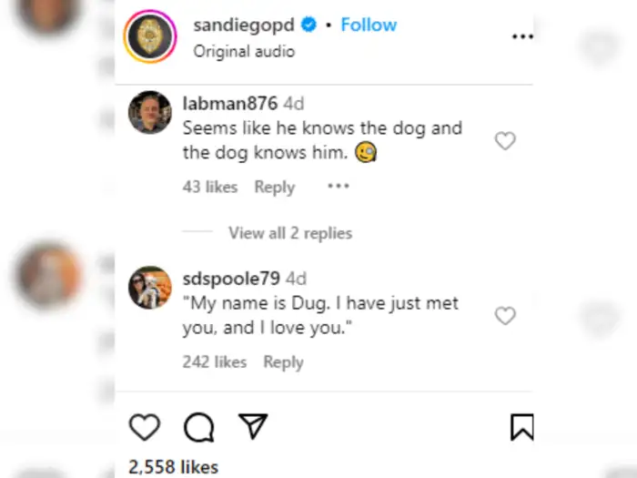Like labman876's comment
The image size is (637, 478).
pyautogui.click(x=505, y=141)
